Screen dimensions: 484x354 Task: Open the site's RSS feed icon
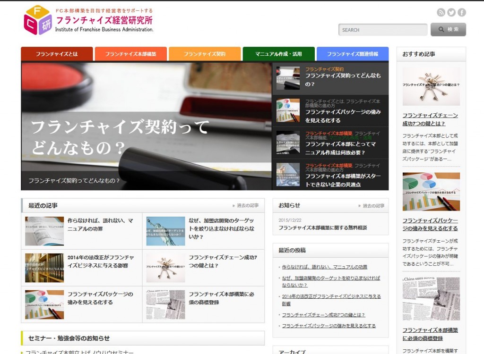[441, 13]
